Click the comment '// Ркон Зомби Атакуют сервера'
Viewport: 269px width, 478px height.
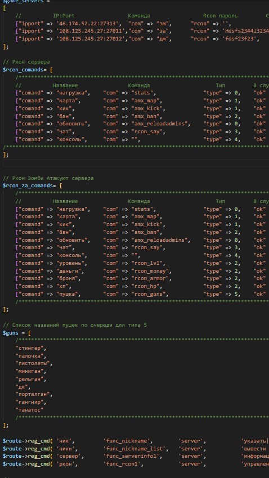tap(48, 178)
